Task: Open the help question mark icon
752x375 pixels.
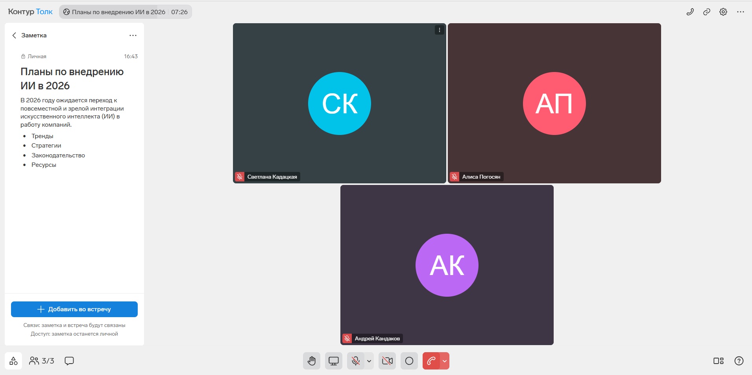Action: pyautogui.click(x=739, y=361)
